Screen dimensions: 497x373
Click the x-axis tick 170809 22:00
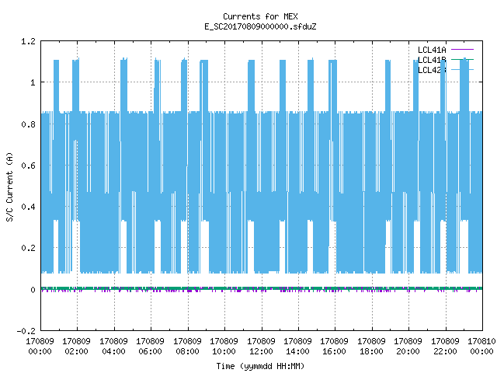click(x=445, y=347)
